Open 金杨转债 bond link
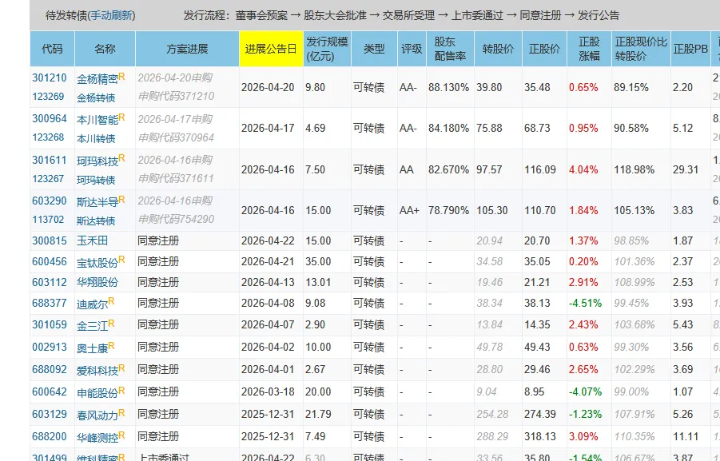This screenshot has width=720, height=461. click(x=96, y=97)
